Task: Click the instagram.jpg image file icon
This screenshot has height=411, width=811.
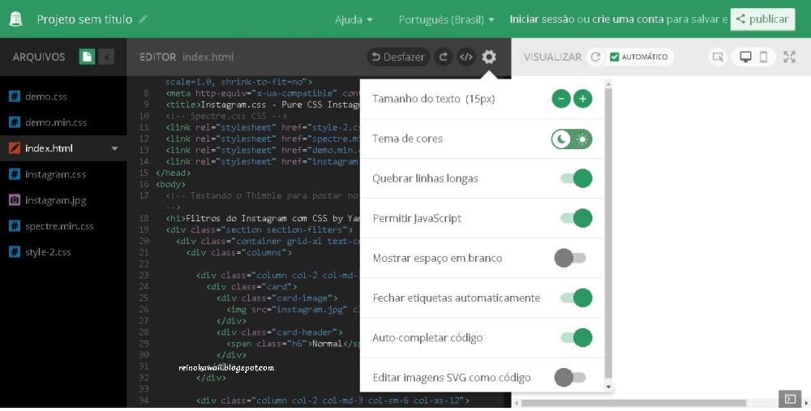Action: (x=15, y=200)
